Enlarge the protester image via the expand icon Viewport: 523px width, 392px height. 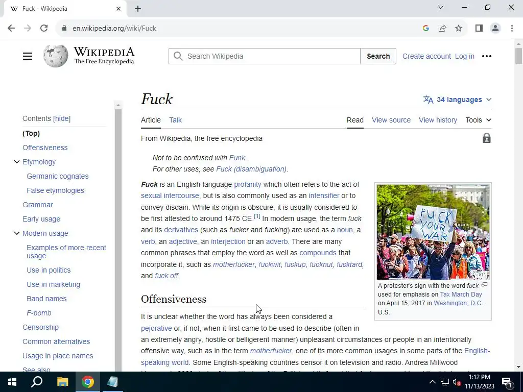click(x=485, y=285)
